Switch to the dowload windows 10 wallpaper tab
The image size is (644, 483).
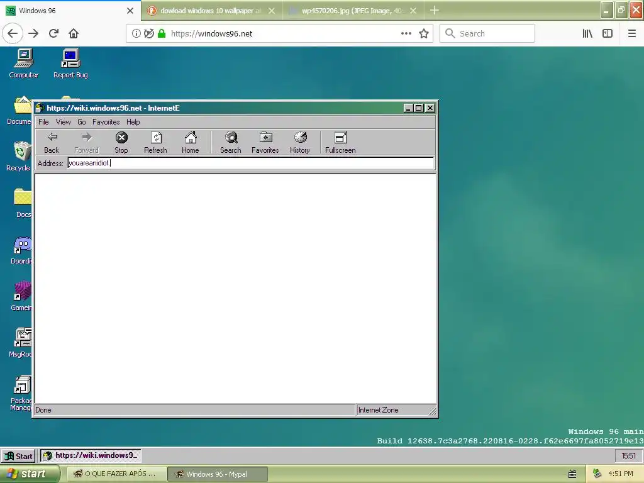(211, 11)
